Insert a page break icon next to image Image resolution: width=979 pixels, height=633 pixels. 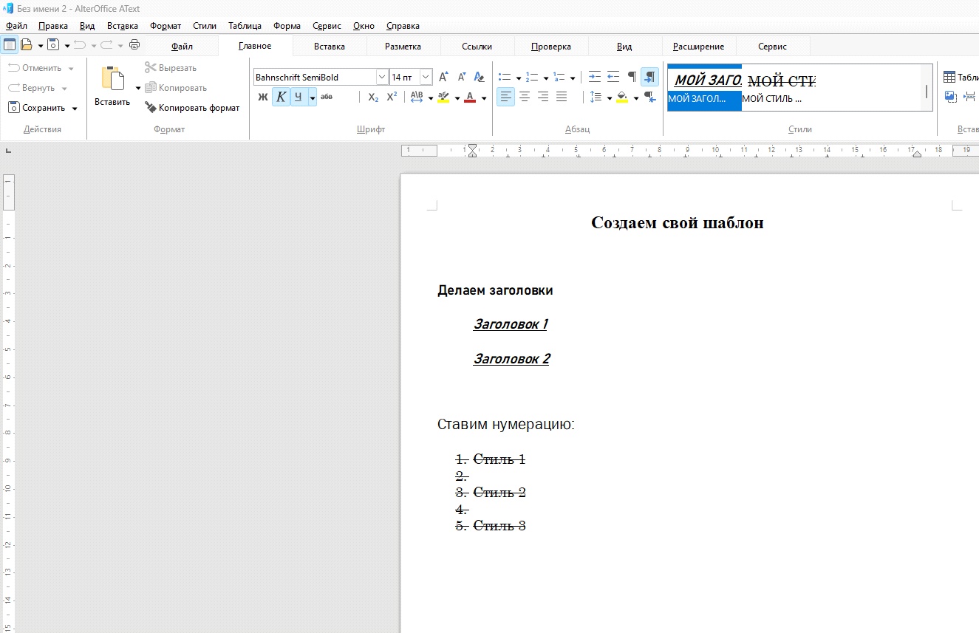pyautogui.click(x=969, y=96)
